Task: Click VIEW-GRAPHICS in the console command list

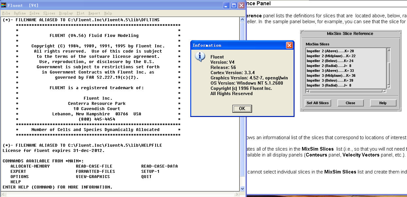Action: click(93, 177)
